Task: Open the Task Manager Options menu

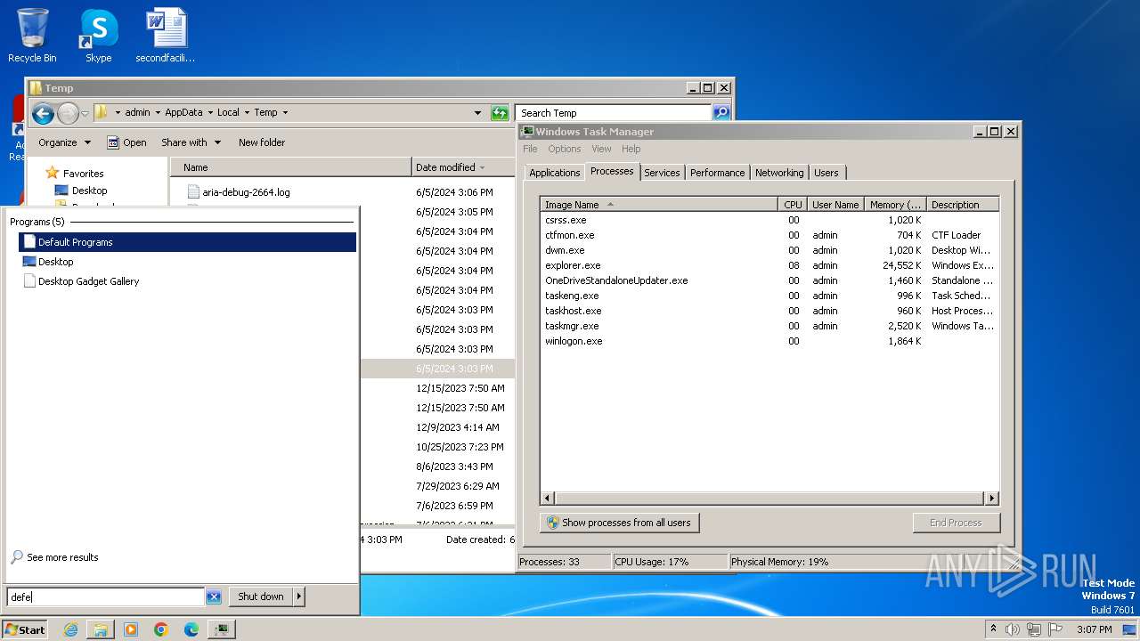Action: (x=565, y=149)
